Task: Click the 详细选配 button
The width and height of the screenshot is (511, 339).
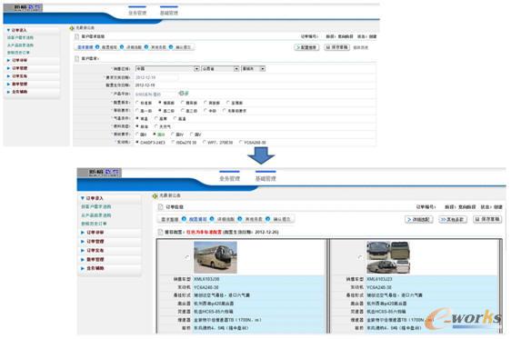Action: click(419, 220)
